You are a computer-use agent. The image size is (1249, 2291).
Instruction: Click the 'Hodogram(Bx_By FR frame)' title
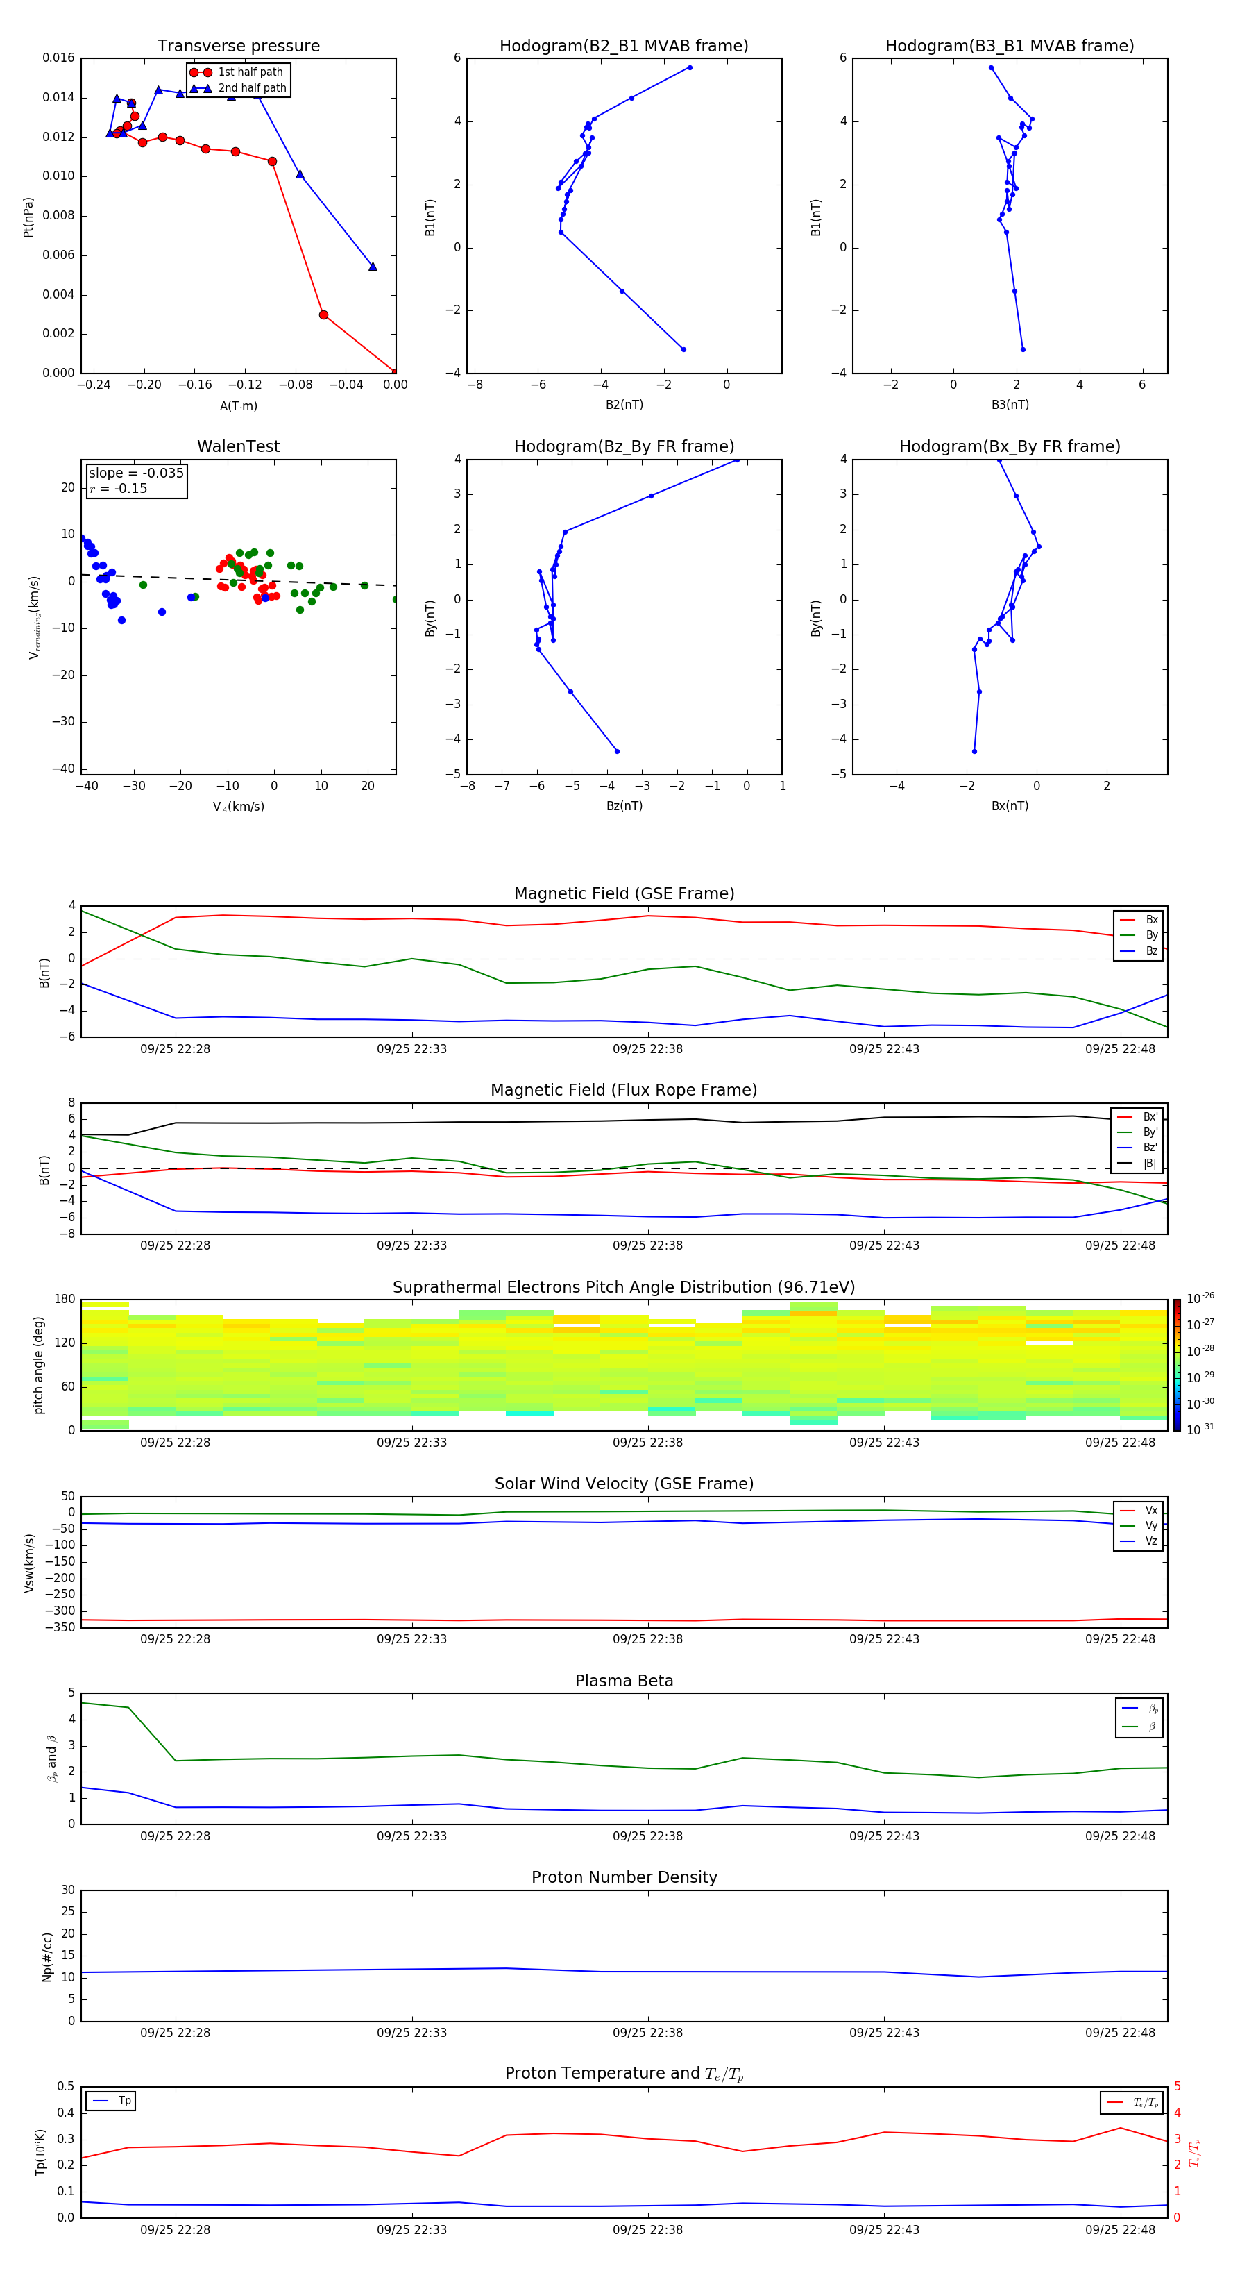click(x=1010, y=446)
